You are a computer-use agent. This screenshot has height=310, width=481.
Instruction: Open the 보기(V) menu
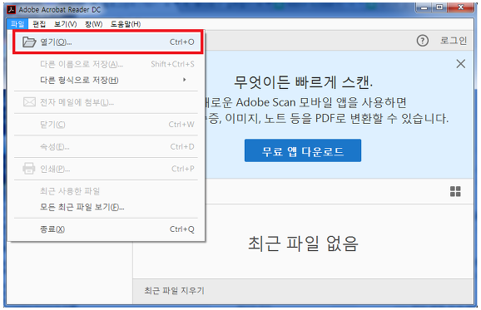click(66, 24)
